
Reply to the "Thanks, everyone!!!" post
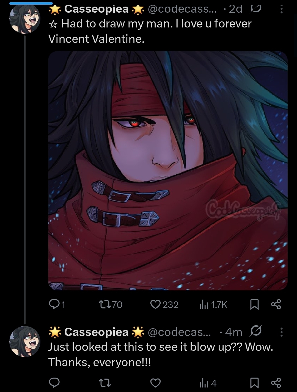coord(54,382)
